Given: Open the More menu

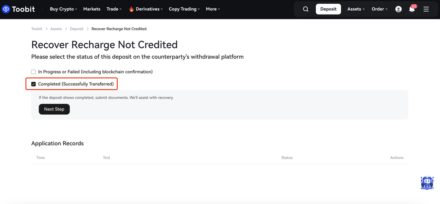Looking at the screenshot, I should point(213,9).
